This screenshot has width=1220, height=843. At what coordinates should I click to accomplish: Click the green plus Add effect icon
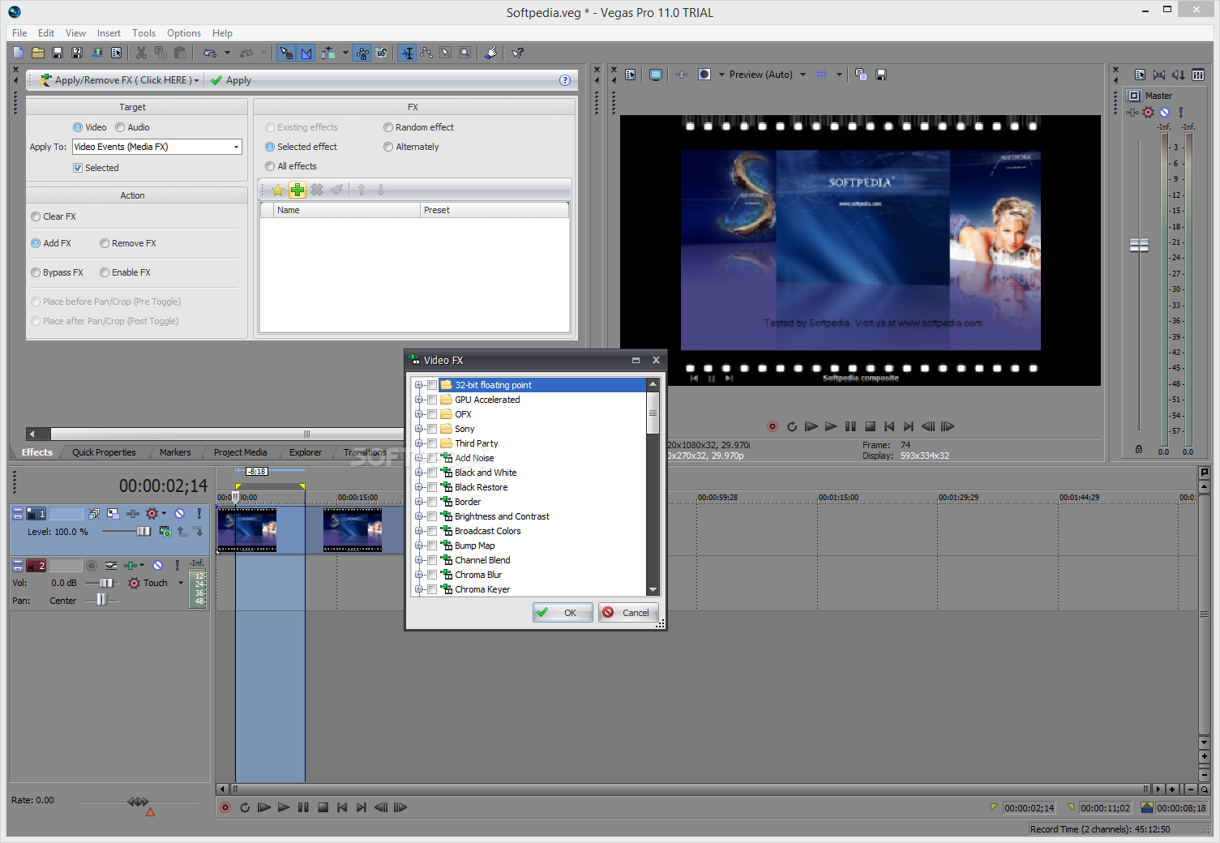click(298, 190)
